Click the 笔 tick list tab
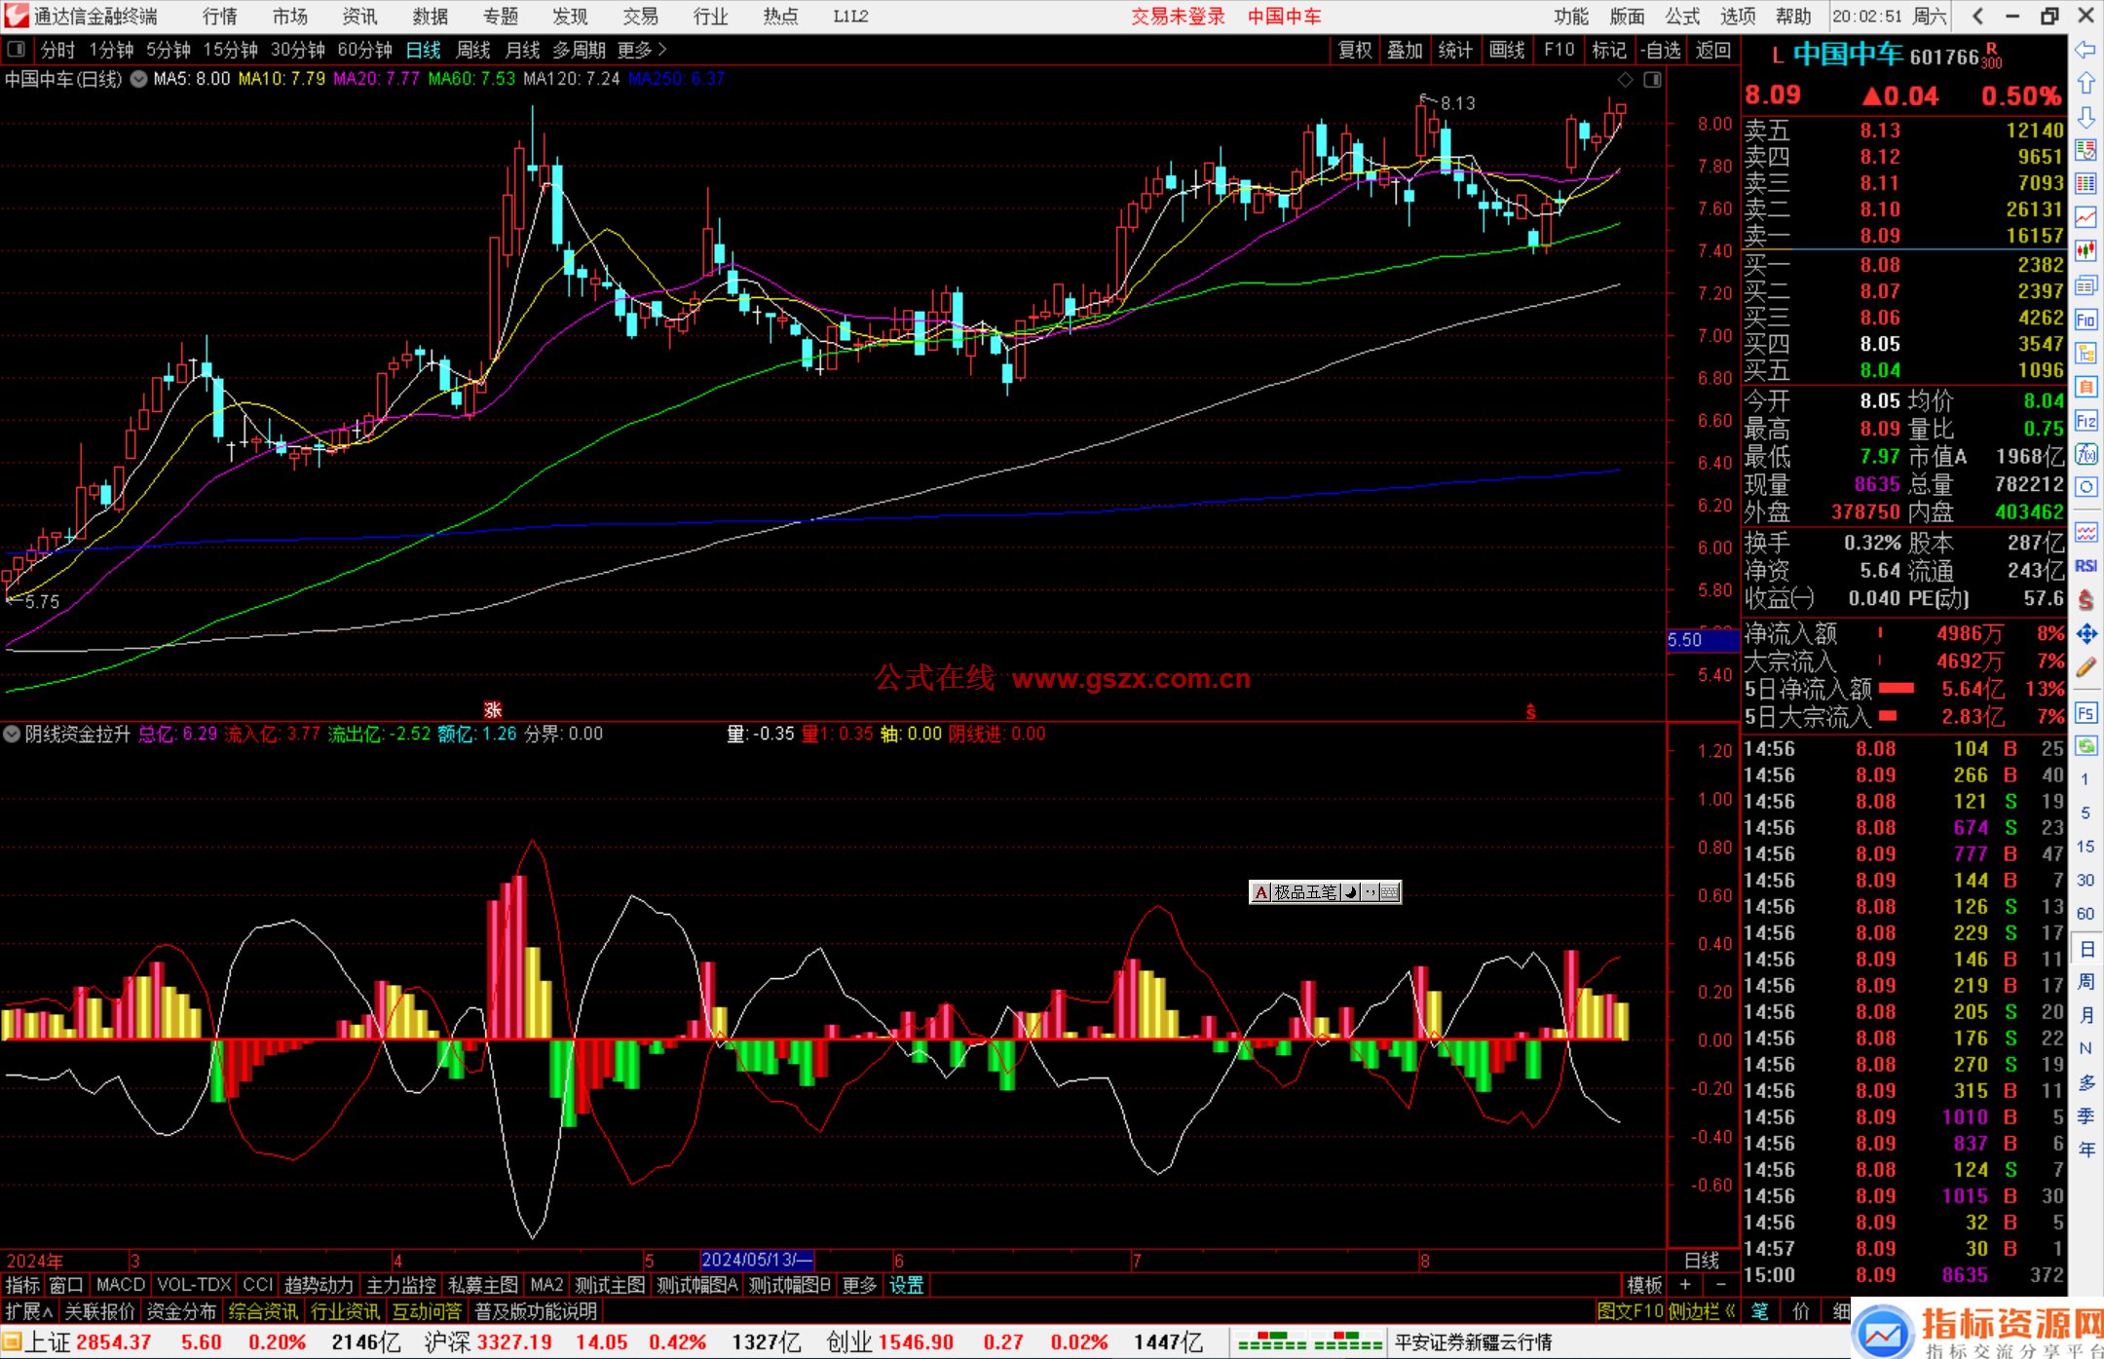Image resolution: width=2104 pixels, height=1359 pixels. pyautogui.click(x=1760, y=1312)
